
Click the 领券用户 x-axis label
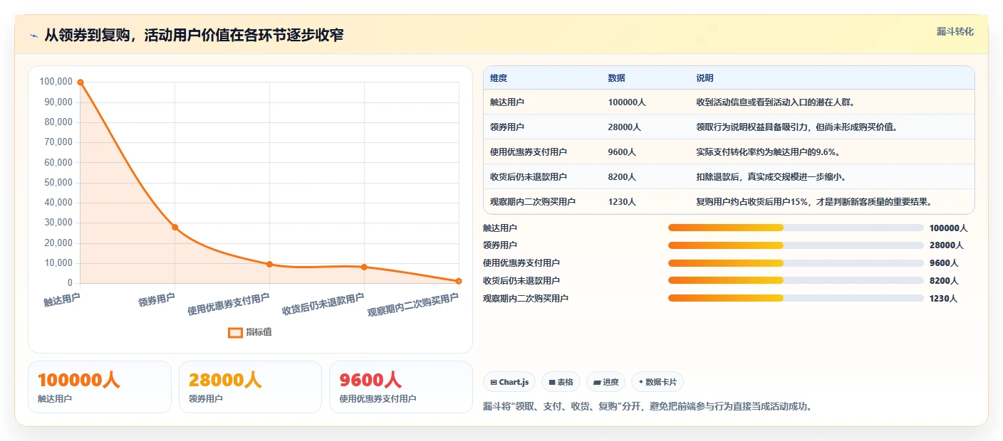(157, 299)
